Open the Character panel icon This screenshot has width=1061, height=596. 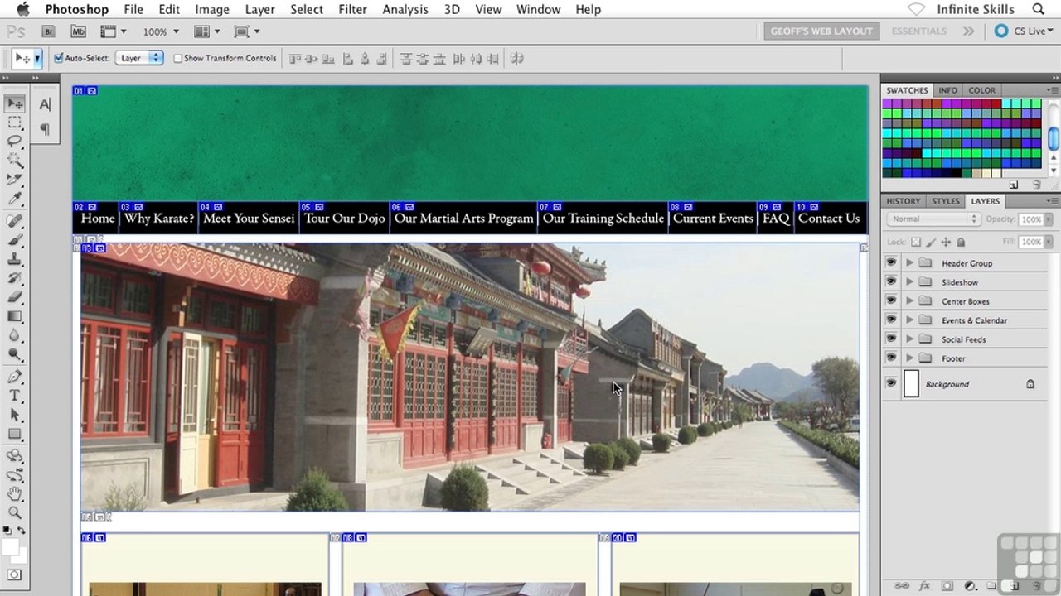click(x=45, y=104)
